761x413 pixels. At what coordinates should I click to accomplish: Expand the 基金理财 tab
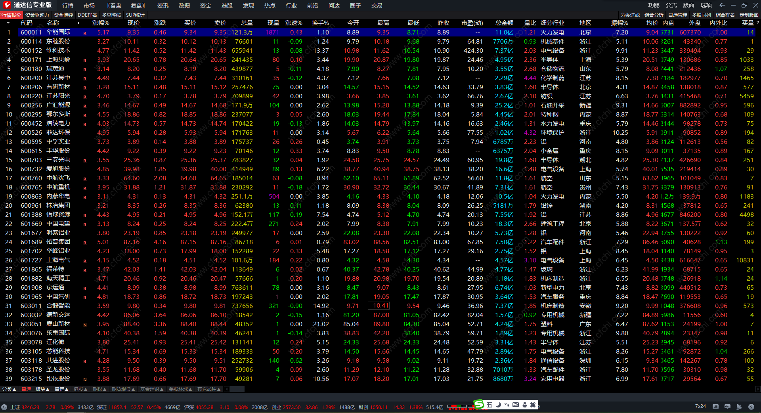[x=152, y=389]
